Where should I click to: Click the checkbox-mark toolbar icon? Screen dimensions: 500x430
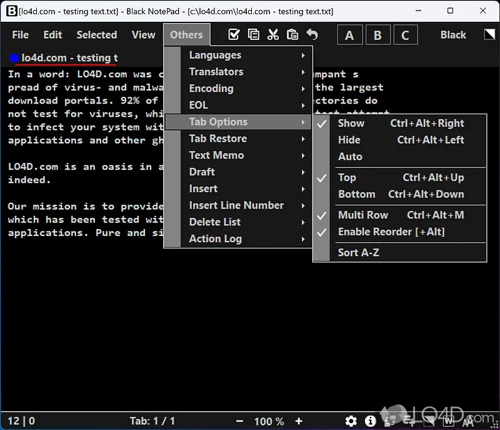(x=234, y=34)
